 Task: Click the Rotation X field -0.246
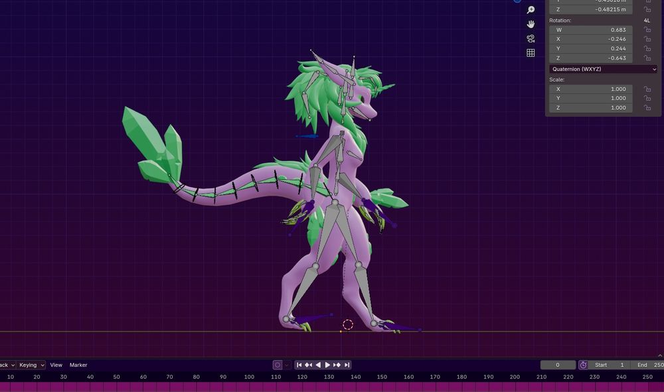coord(591,39)
